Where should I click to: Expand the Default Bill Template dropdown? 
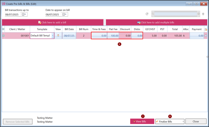coord(52,36)
